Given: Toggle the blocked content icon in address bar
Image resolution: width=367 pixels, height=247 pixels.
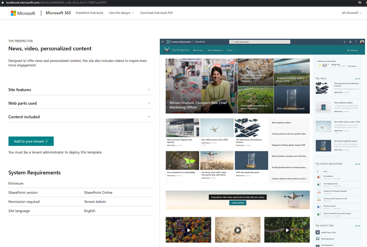Looking at the screenshot, I should pos(359,3).
